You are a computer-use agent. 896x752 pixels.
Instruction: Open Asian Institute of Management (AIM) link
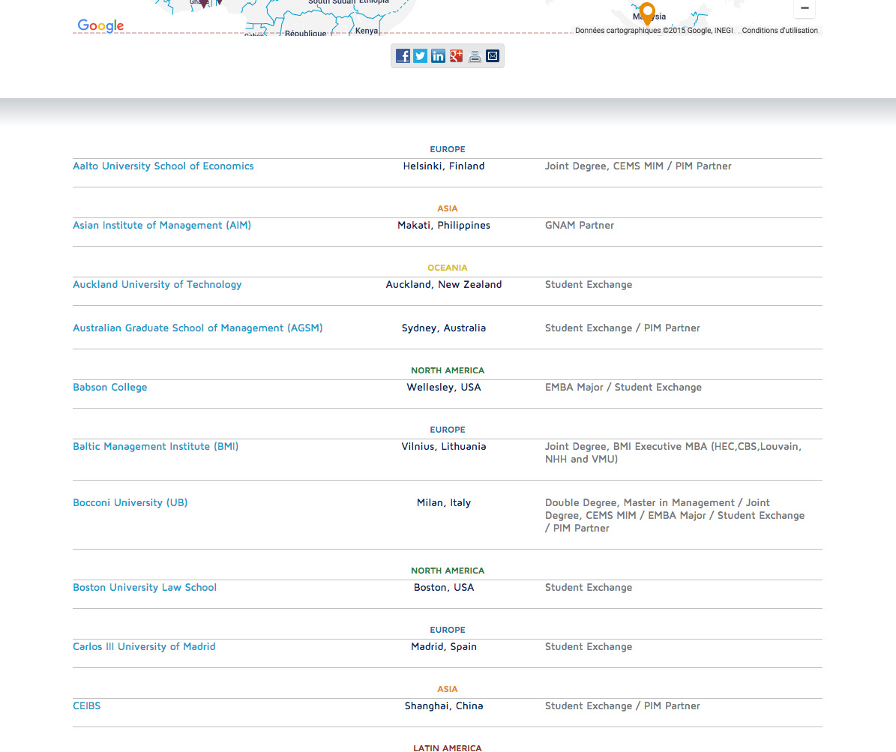tap(162, 225)
